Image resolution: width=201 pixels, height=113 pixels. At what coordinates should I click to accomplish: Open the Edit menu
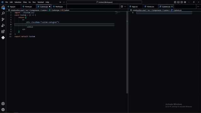[x=11, y=2]
